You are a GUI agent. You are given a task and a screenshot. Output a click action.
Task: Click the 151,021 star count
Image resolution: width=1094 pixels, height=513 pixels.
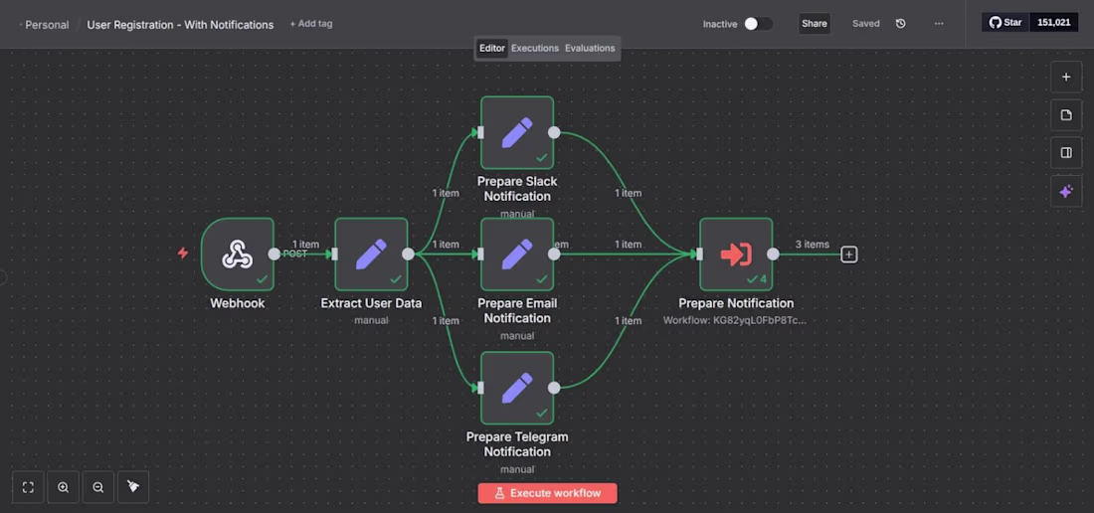click(1053, 22)
